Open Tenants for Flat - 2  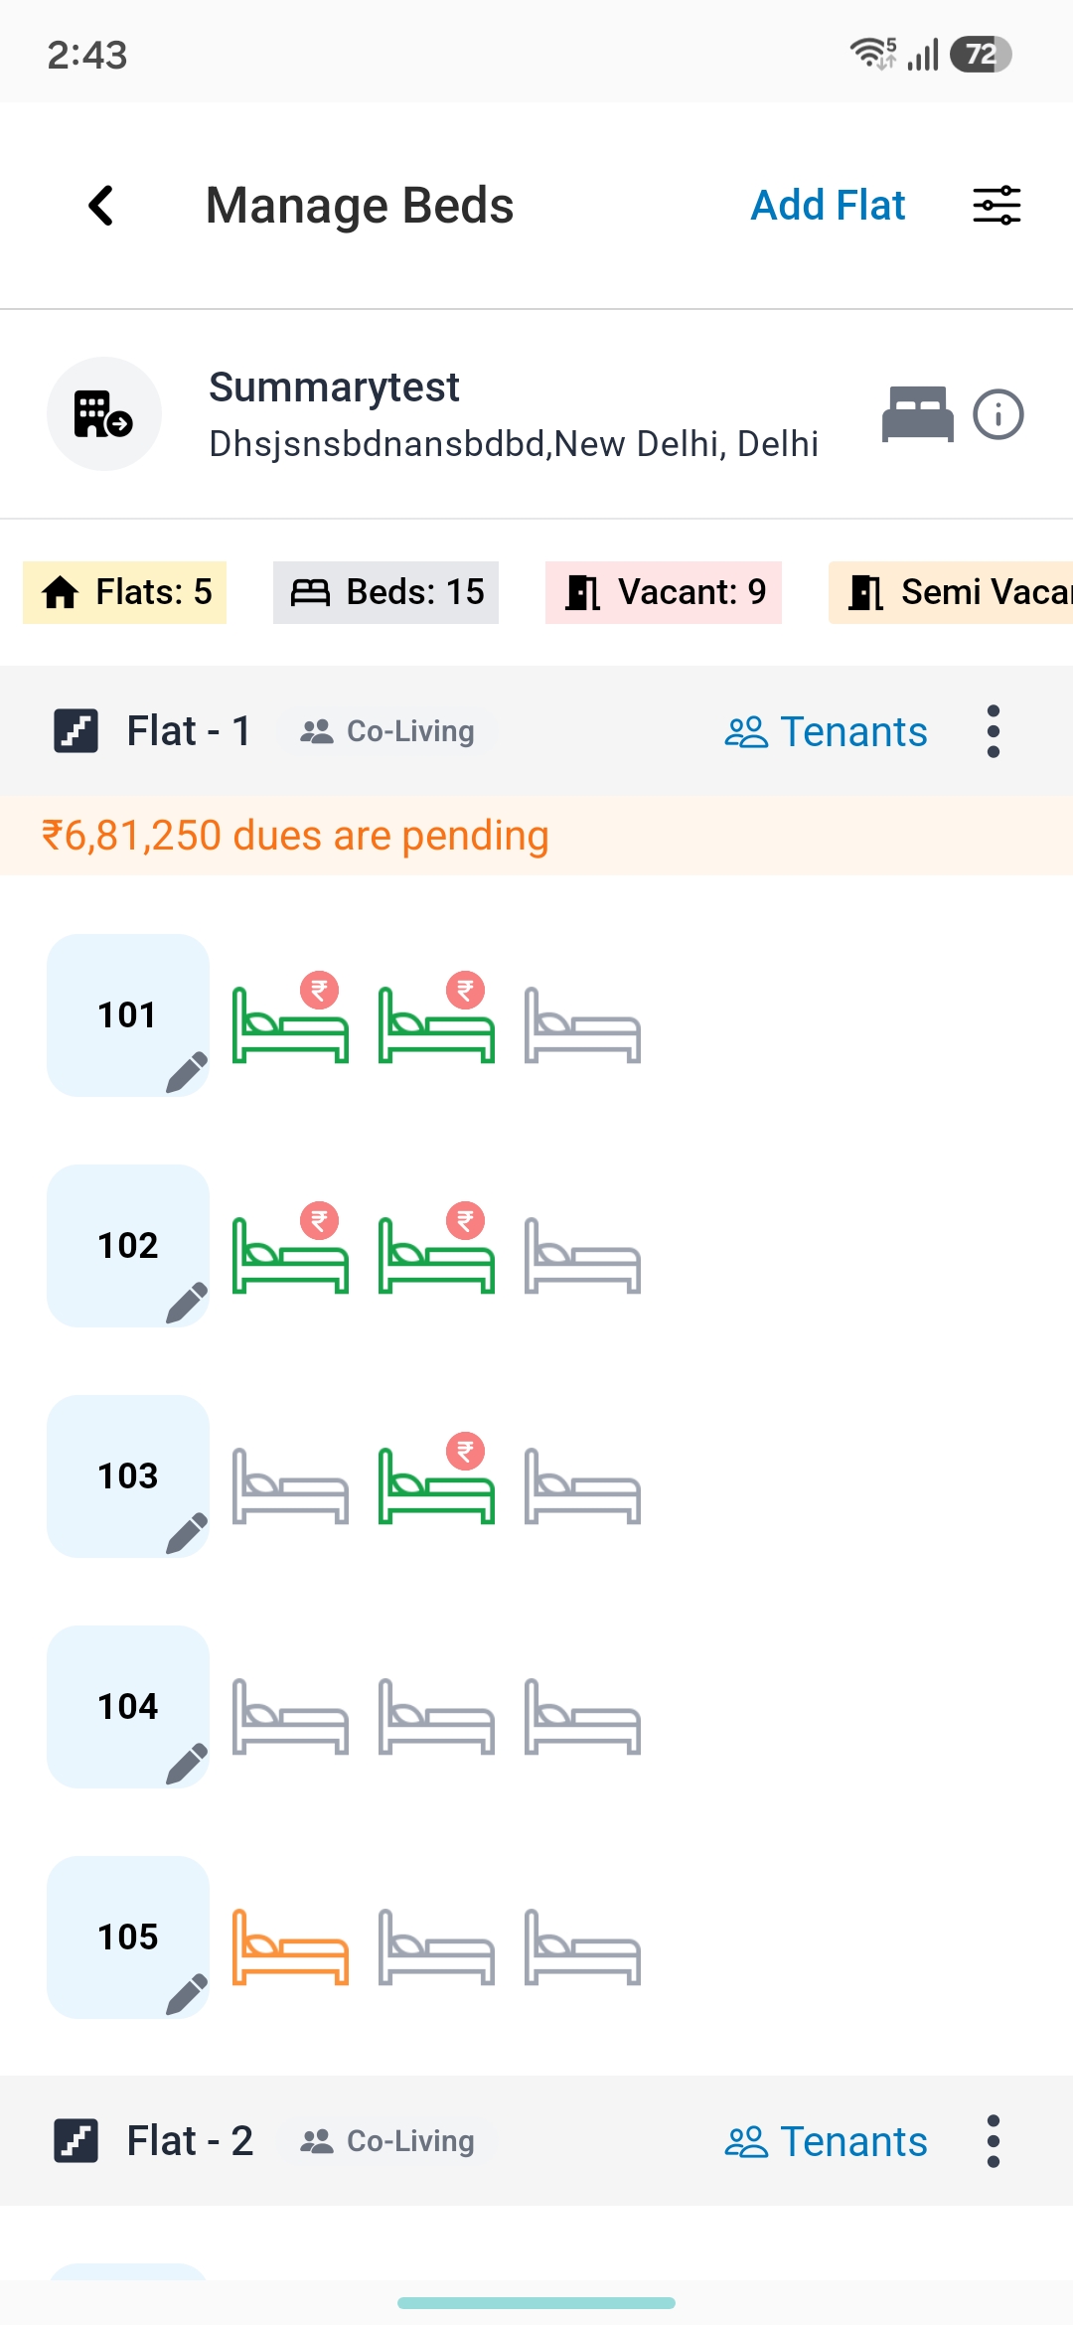pyautogui.click(x=827, y=2141)
